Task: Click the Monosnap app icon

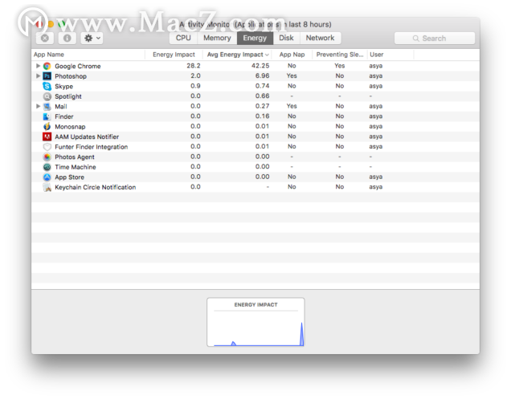Action: [47, 127]
